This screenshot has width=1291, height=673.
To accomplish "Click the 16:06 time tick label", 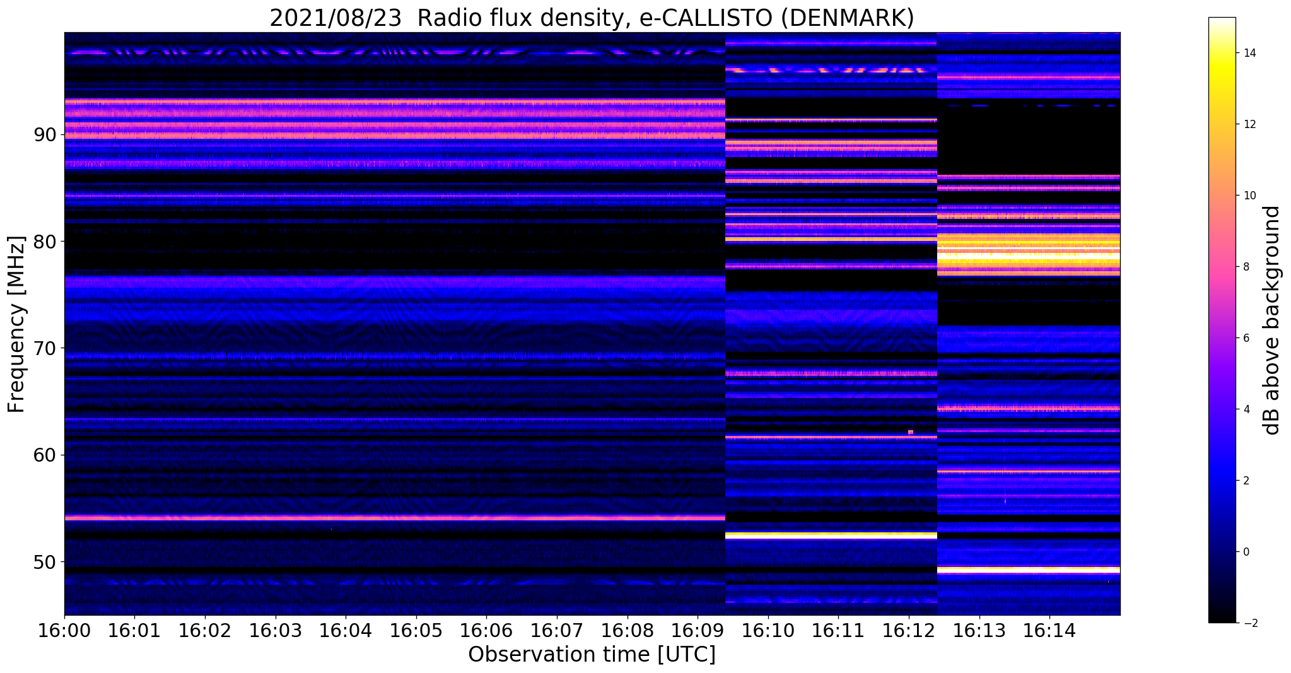I will (486, 630).
